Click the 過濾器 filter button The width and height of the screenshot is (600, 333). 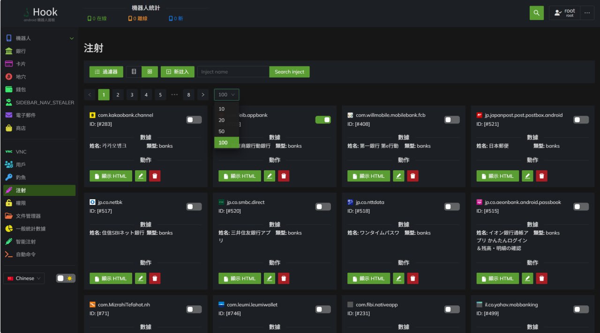[x=106, y=72]
